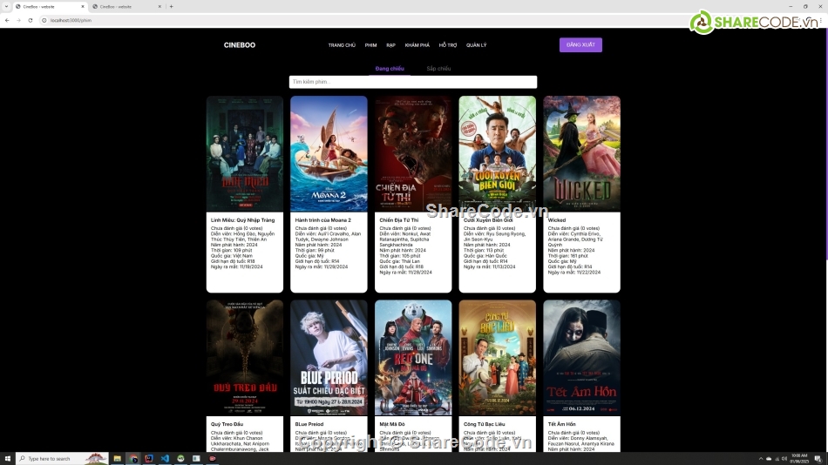Screen dimensions: 828x465
Task: Select the Đang chiếu tab
Action: tap(390, 69)
